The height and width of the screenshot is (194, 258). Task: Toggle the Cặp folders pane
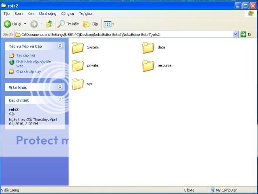click(x=91, y=24)
